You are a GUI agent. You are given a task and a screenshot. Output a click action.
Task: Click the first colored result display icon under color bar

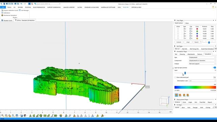[176, 95]
